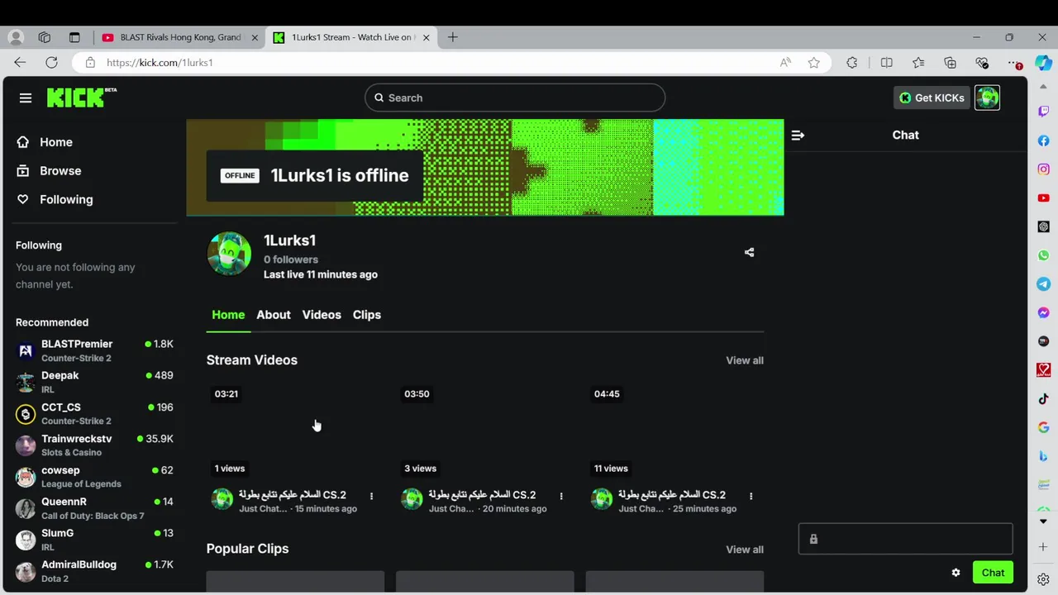The height and width of the screenshot is (595, 1058).
Task: Open the QueennR recommended channel
Action: coord(94,507)
